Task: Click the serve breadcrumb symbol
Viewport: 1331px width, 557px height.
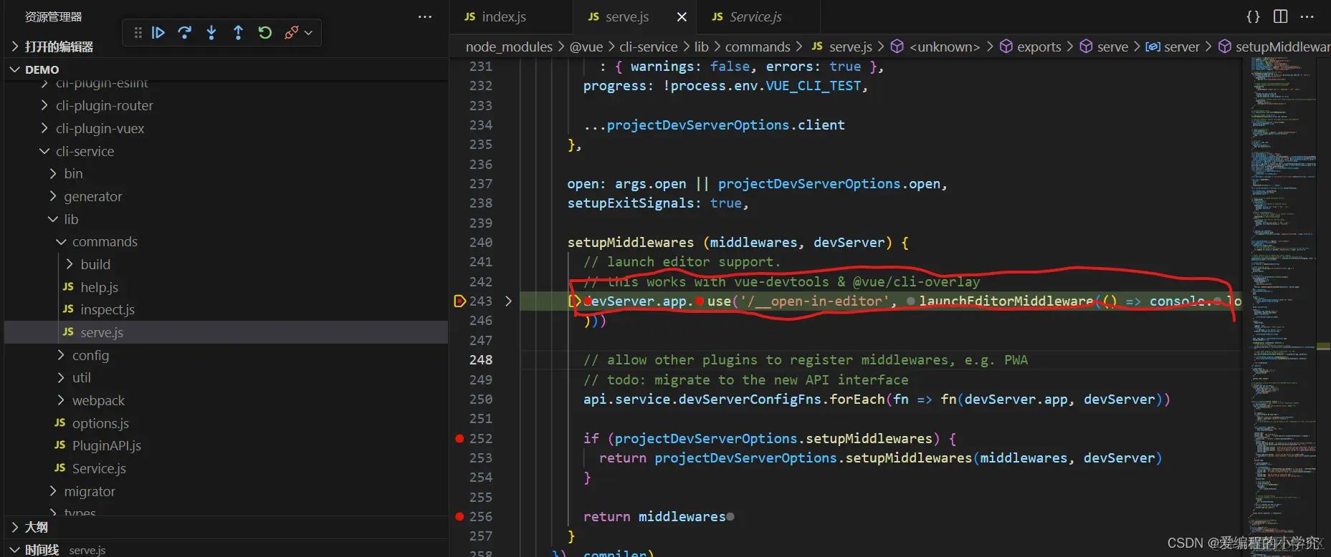Action: pos(1112,47)
